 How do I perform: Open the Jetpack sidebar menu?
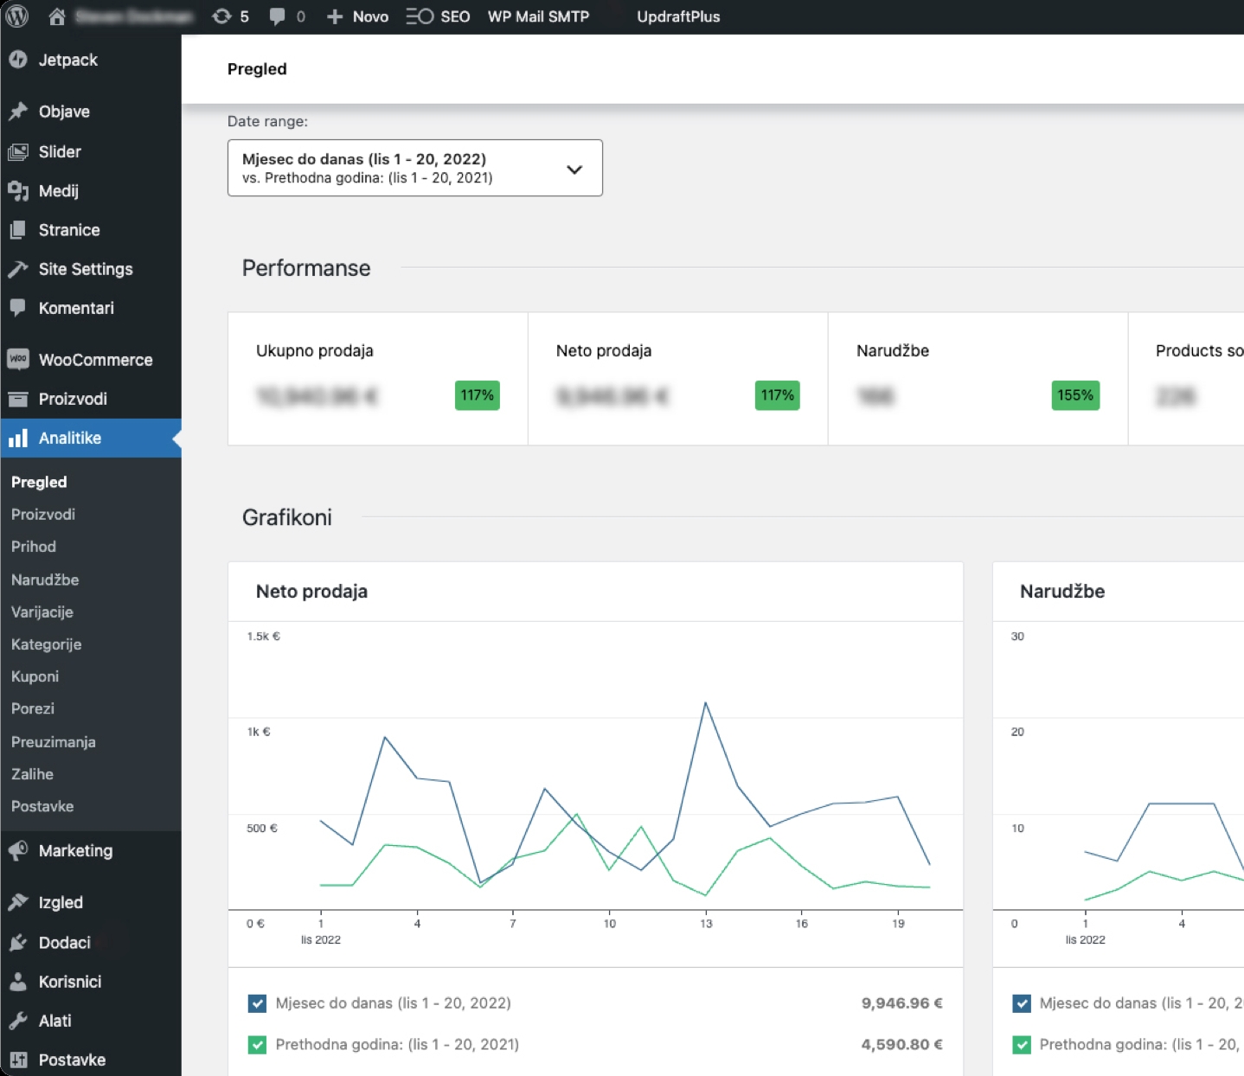tap(19, 60)
